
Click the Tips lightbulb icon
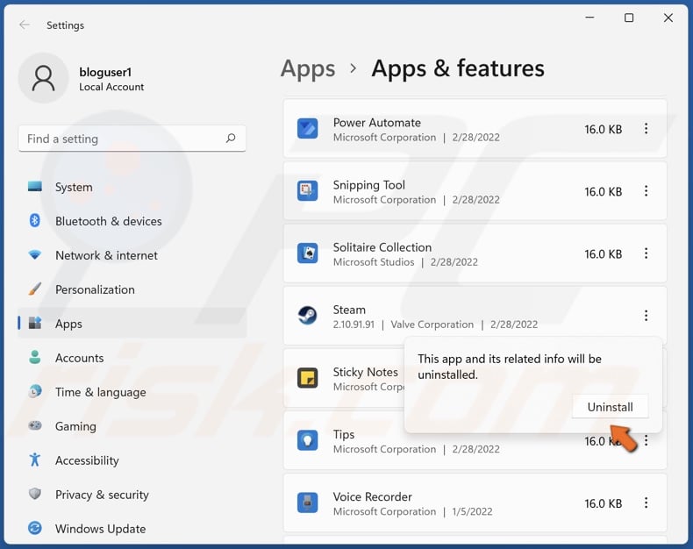coord(307,440)
